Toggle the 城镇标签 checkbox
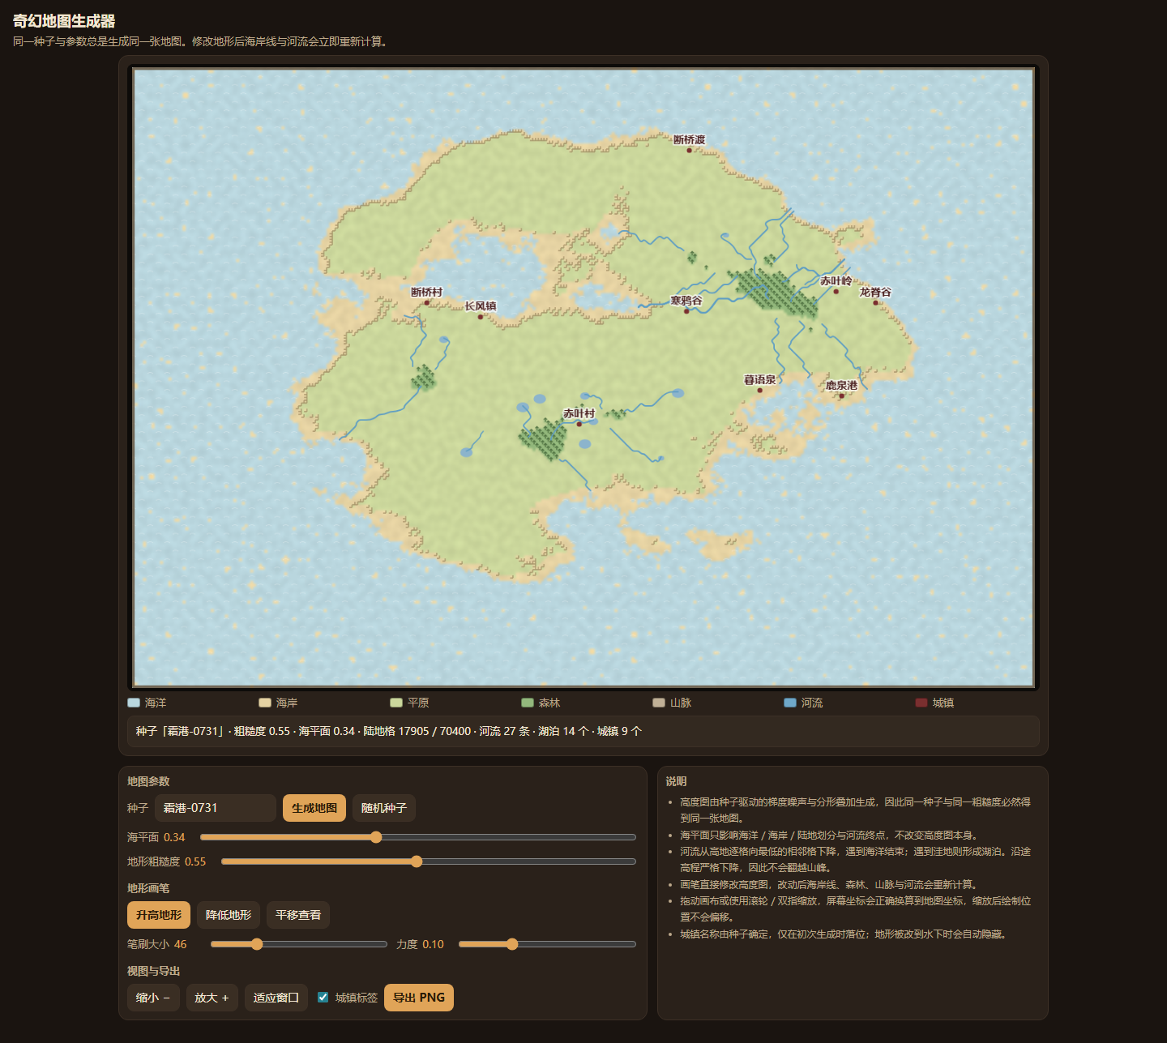Viewport: 1167px width, 1043px height. coord(323,998)
